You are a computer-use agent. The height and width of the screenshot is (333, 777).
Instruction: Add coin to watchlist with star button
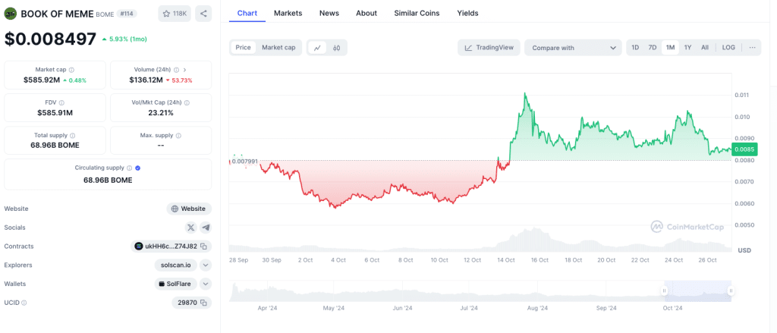[x=175, y=14]
